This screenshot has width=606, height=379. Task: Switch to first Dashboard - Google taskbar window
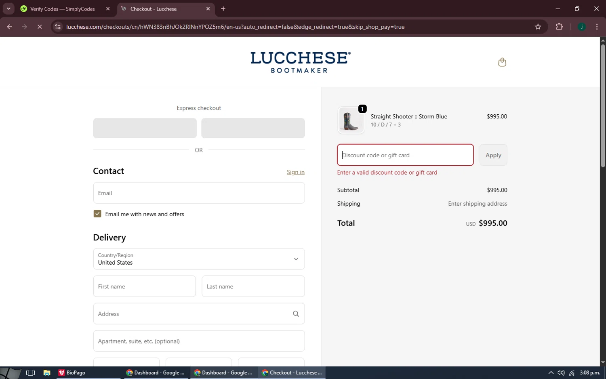pyautogui.click(x=156, y=373)
